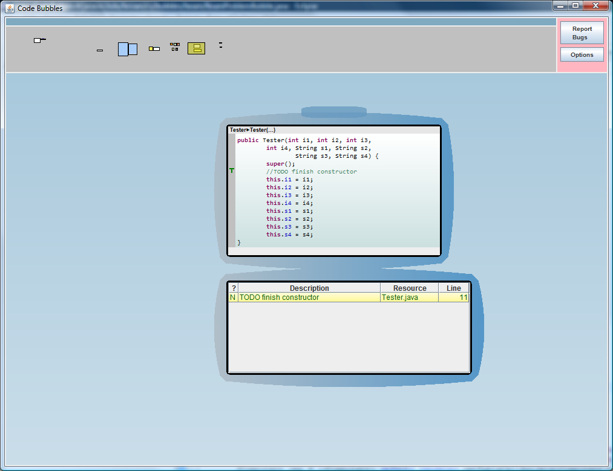Click the multicolored bubble cluster in overview
613x471 pixels.
point(175,47)
